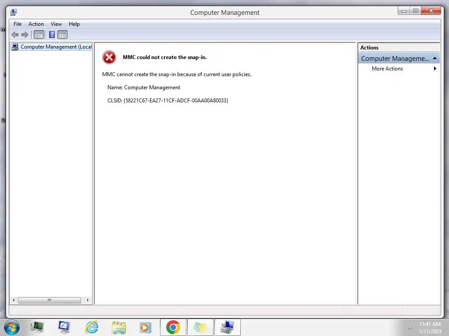Click the tree pane horizontal scrollbar thumb
The height and width of the screenshot is (336, 449).
click(50, 300)
